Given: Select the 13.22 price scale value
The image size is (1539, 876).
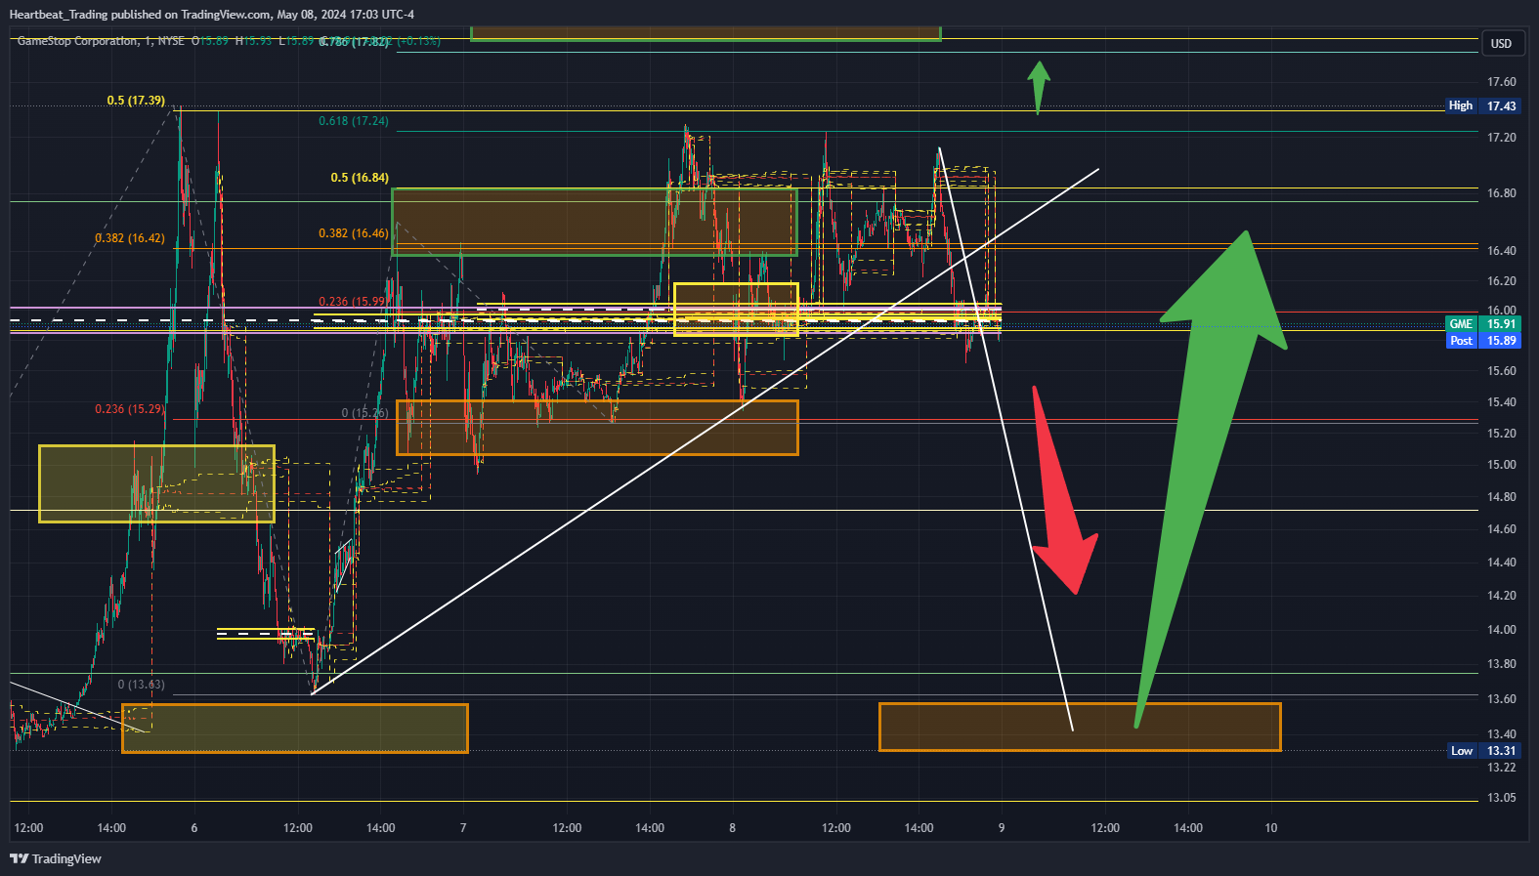Looking at the screenshot, I should pyautogui.click(x=1502, y=768).
